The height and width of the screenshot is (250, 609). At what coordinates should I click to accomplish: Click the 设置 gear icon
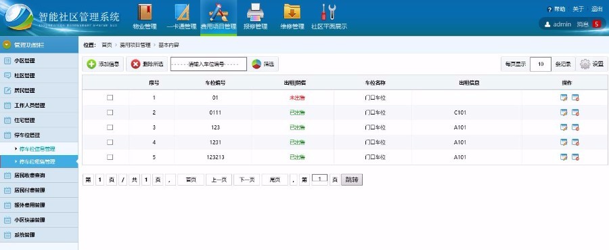[x=585, y=64]
